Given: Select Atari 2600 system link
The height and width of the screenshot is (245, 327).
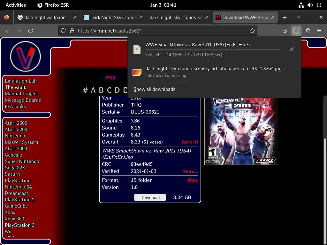Looking at the screenshot, I should 16,123.
